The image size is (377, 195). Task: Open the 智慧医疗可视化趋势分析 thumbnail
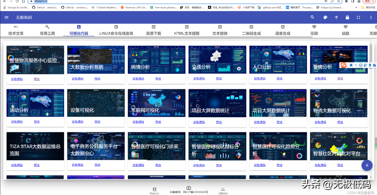278,146
